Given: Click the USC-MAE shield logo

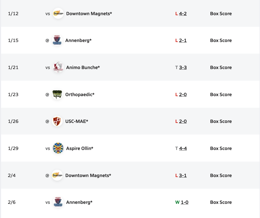Looking at the screenshot, I should [57, 121].
